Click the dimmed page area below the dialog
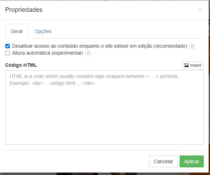Screen dimensions: 210x175 (104, 174)
